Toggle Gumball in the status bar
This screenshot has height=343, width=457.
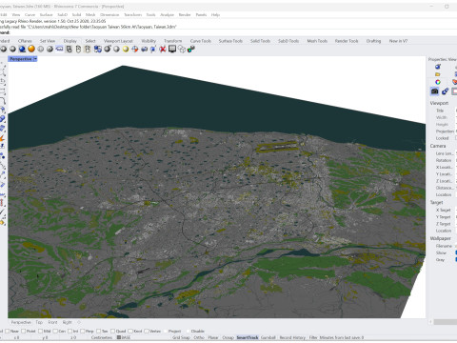268,337
